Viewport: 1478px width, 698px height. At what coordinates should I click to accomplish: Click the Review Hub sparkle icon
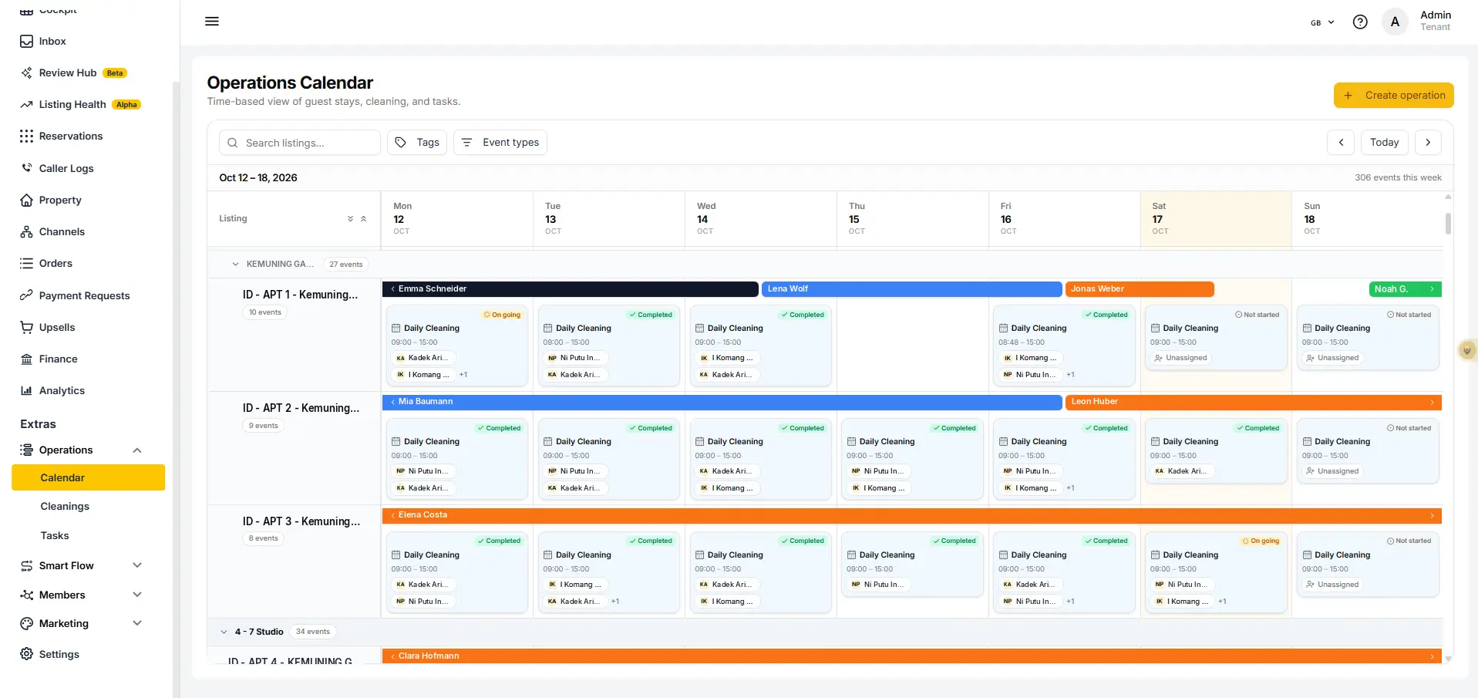[26, 72]
